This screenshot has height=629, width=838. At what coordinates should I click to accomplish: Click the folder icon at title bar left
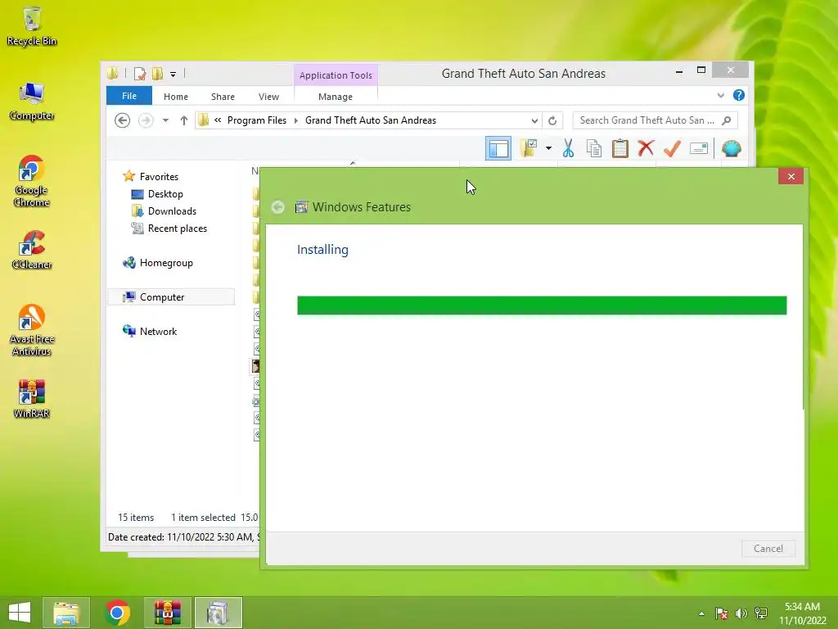pyautogui.click(x=112, y=74)
